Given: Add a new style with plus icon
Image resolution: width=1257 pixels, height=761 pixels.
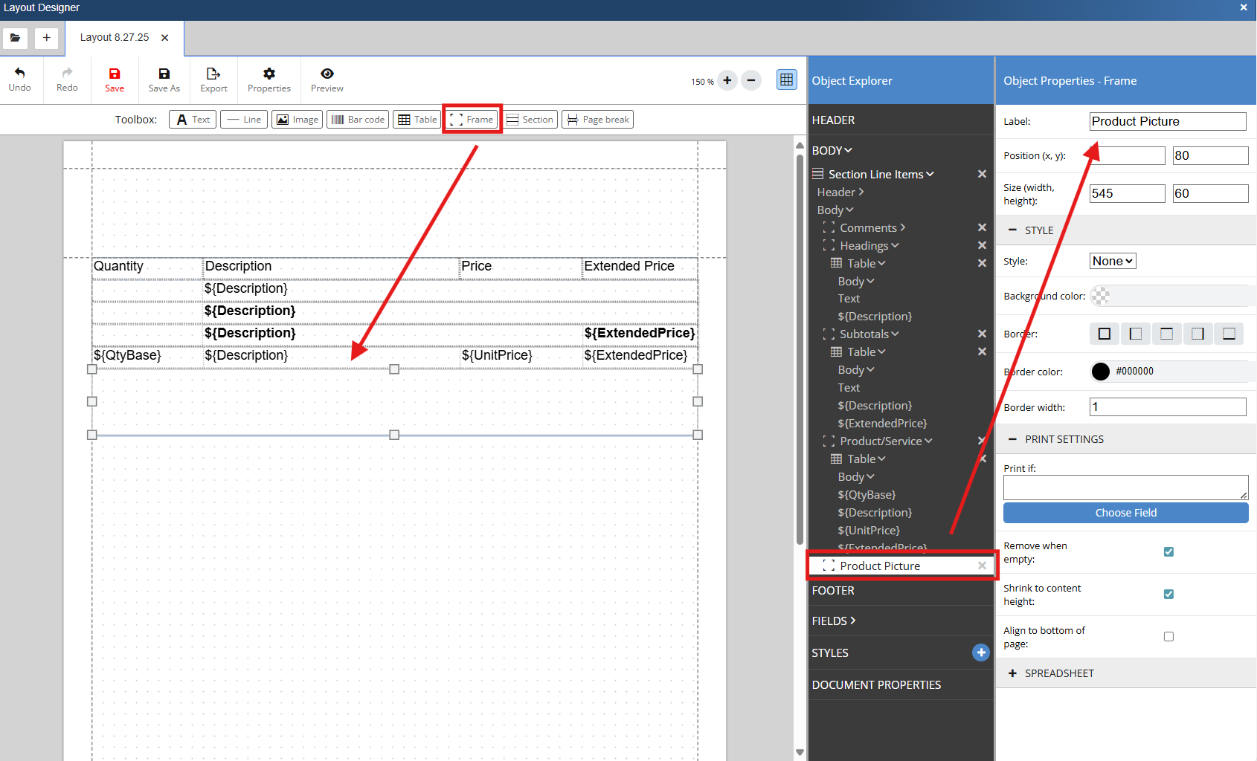Looking at the screenshot, I should tap(980, 652).
